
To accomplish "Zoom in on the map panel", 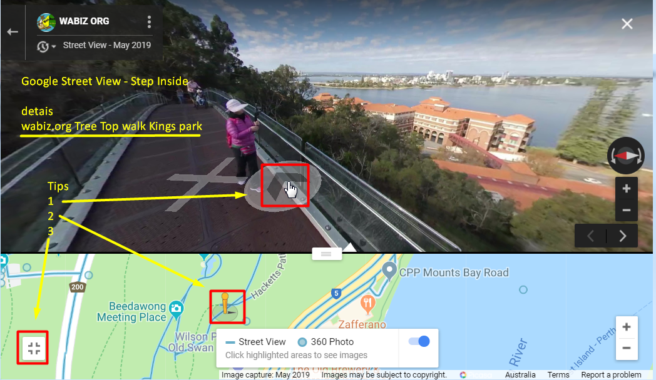I will tap(627, 327).
